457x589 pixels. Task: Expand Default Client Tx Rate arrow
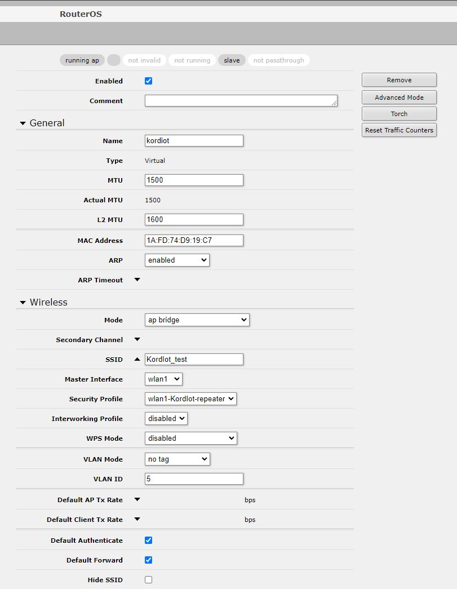(137, 519)
